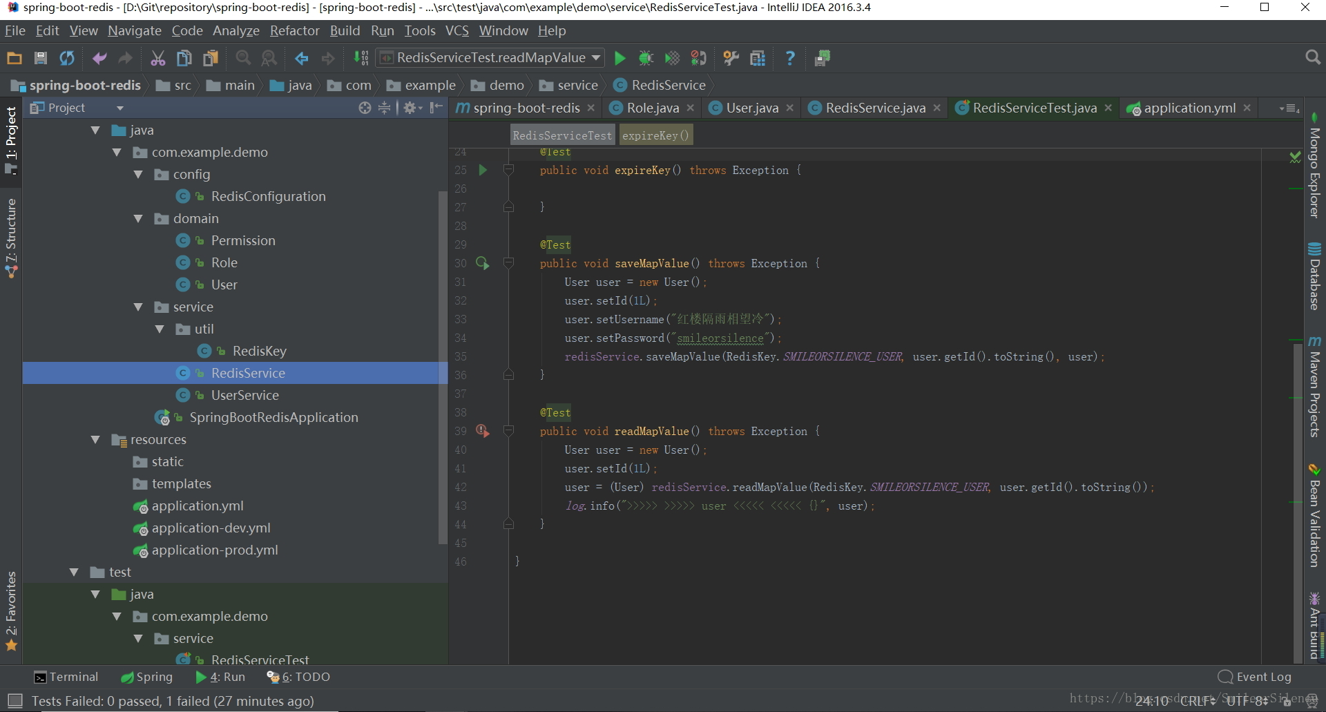Toggle the Favorites tool window
This screenshot has width=1326, height=712.
(11, 612)
